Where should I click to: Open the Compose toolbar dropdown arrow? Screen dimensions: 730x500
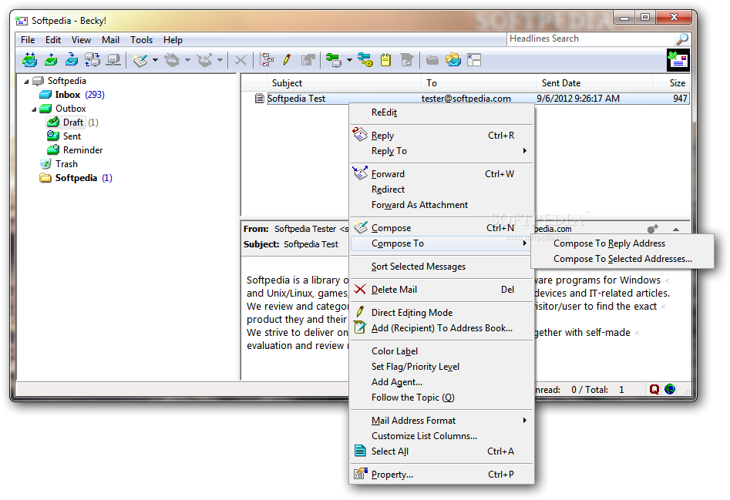point(155,60)
